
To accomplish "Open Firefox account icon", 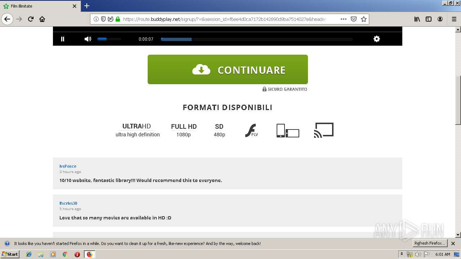I will (x=440, y=19).
